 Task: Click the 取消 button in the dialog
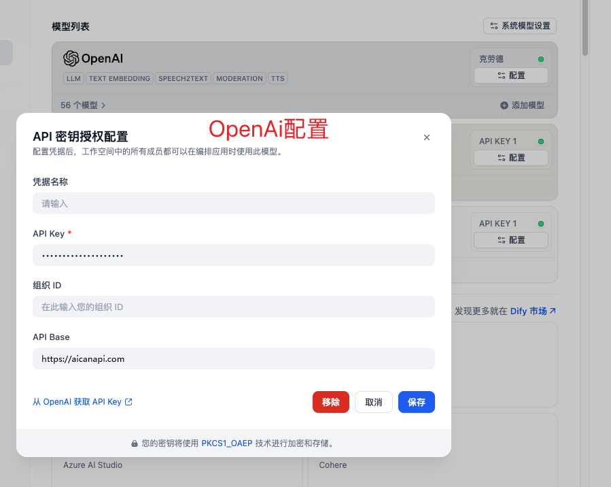coord(373,402)
